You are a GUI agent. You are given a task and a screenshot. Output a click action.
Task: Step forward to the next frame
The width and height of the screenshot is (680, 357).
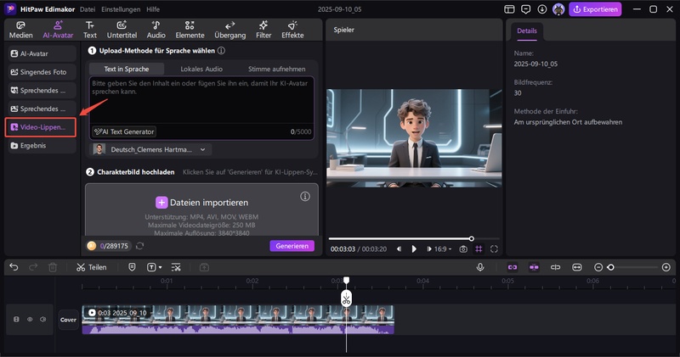[x=429, y=248]
